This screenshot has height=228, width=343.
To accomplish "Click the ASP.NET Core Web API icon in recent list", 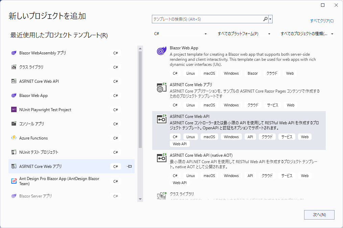I will point(14,81).
